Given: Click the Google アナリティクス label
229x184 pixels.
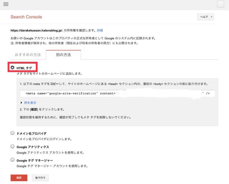Looking at the screenshot, I should (33, 147).
